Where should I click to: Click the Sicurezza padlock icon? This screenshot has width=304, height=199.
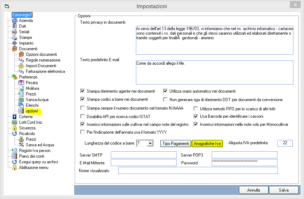[15, 128]
